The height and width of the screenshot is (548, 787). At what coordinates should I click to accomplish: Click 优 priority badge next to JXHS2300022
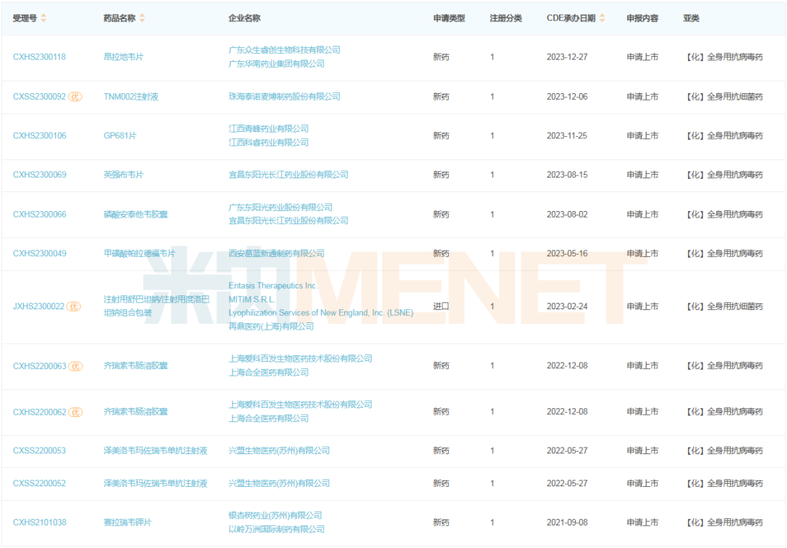[74, 306]
